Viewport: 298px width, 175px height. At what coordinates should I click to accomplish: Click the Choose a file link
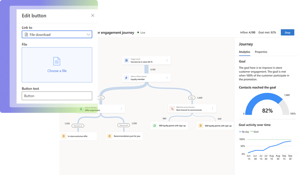(x=57, y=71)
